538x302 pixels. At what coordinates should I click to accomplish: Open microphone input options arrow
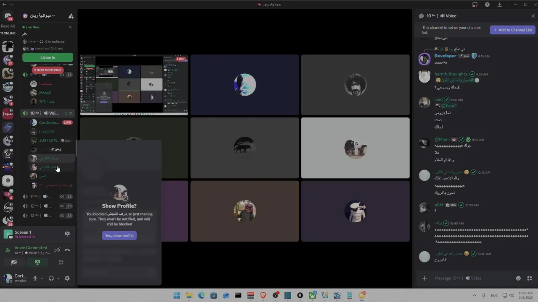pyautogui.click(x=42, y=278)
